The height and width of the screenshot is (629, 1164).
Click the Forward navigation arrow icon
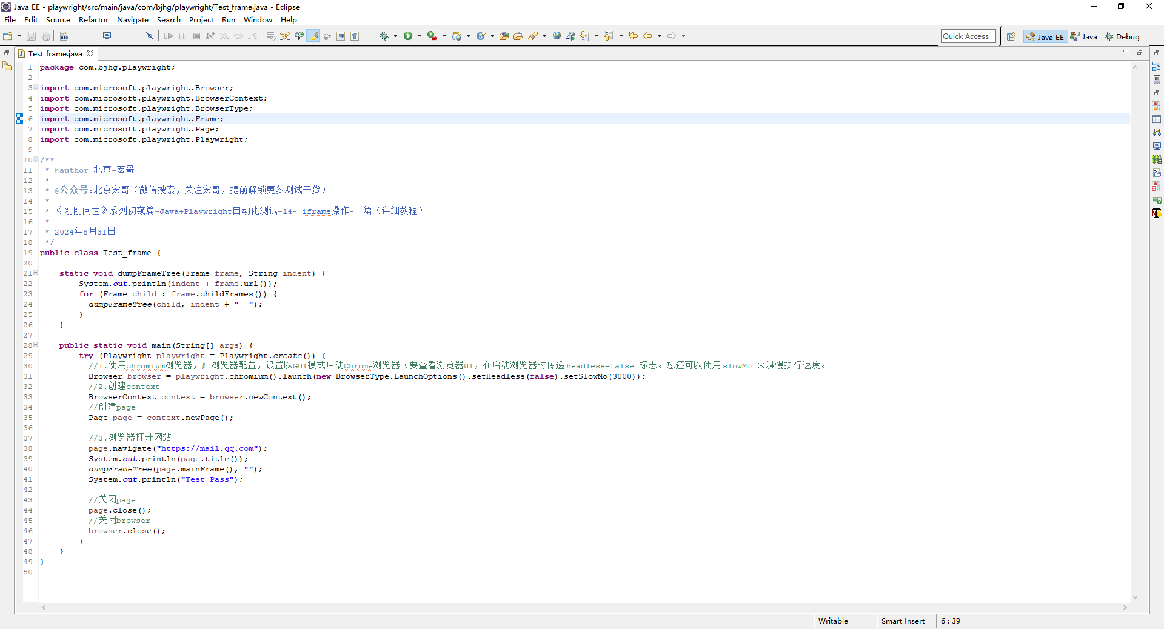pyautogui.click(x=672, y=36)
